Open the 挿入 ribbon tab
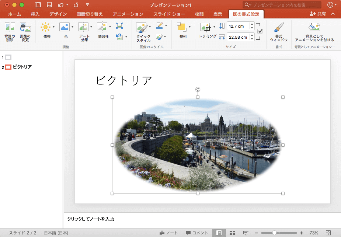This screenshot has width=341, height=237. [35, 14]
